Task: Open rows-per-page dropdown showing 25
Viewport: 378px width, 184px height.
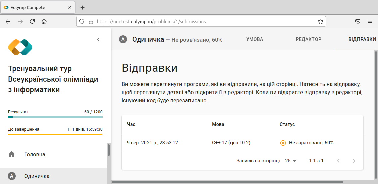Action: (x=290, y=161)
